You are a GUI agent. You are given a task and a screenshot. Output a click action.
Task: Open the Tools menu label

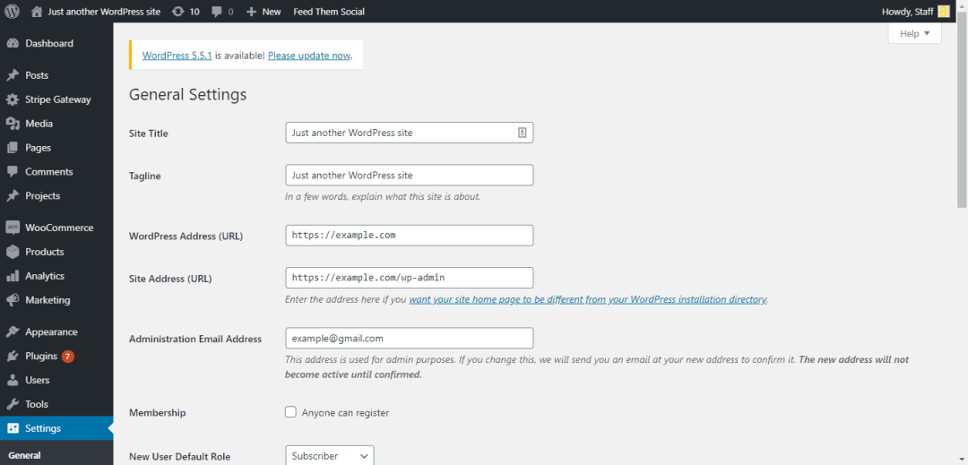pyautogui.click(x=37, y=404)
